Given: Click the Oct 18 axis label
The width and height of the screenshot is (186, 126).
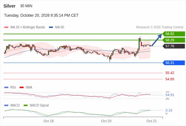Looking at the screenshot, I should pyautogui.click(x=49, y=121).
